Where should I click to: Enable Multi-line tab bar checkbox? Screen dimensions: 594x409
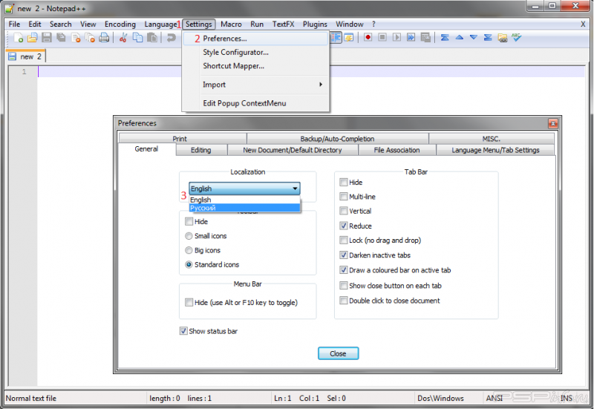point(344,197)
